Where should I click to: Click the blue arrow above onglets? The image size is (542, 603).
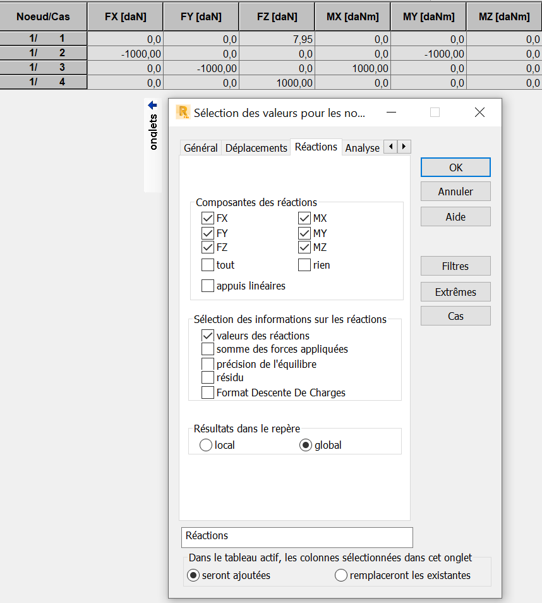click(x=153, y=105)
